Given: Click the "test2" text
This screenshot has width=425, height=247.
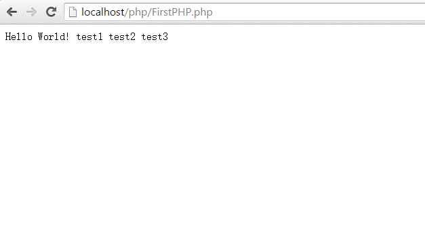Looking at the screenshot, I should coord(122,37).
